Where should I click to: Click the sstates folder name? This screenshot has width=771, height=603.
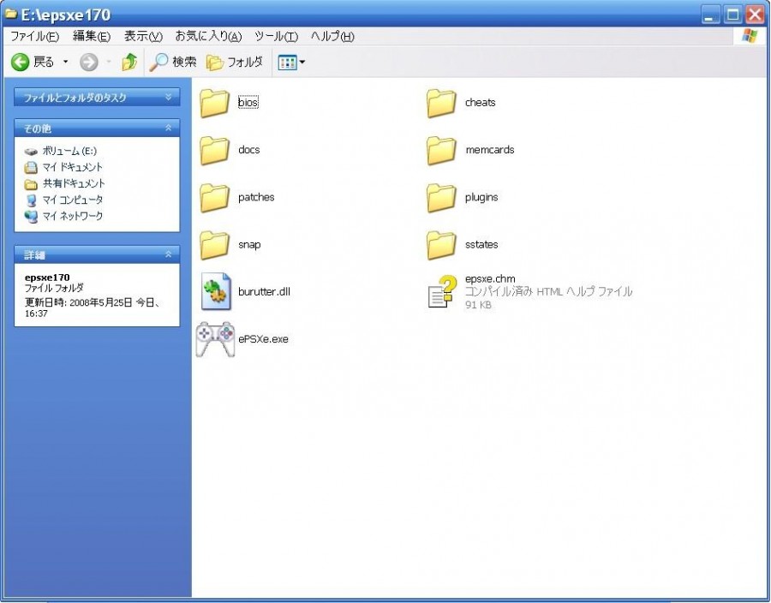click(x=481, y=244)
